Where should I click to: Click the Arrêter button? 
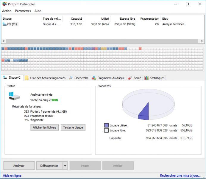[x=118, y=166]
